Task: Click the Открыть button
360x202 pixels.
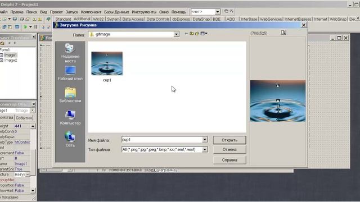Action: pyautogui.click(x=229, y=140)
